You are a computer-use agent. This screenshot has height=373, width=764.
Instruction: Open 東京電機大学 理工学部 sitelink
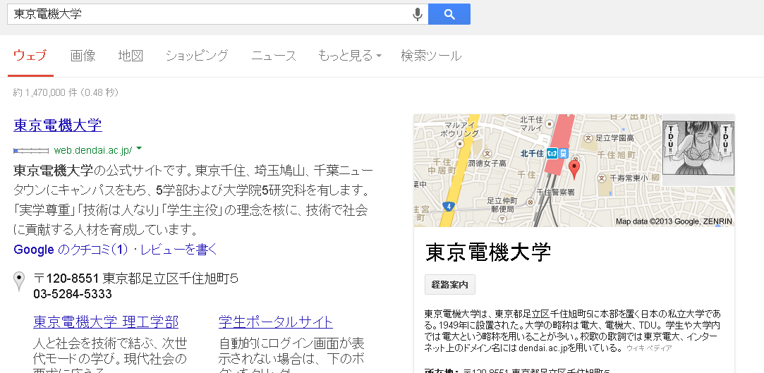click(x=106, y=322)
